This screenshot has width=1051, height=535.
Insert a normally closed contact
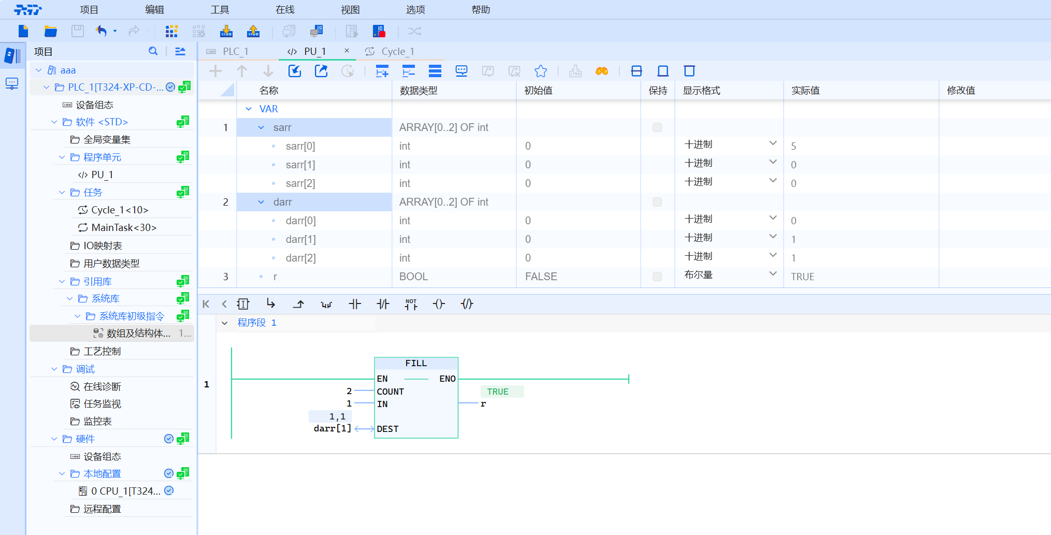(x=383, y=304)
